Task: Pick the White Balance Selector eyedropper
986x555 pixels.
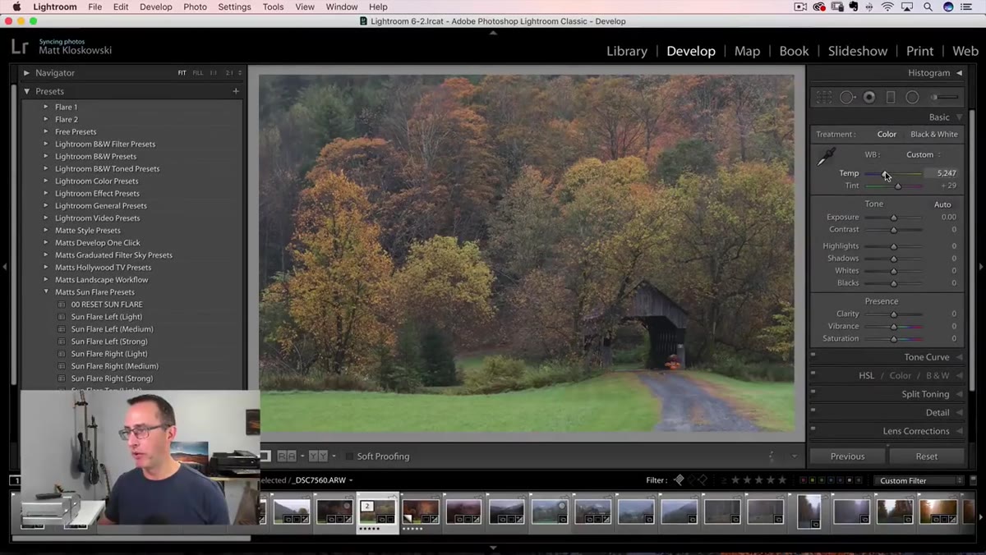Action: (x=826, y=157)
